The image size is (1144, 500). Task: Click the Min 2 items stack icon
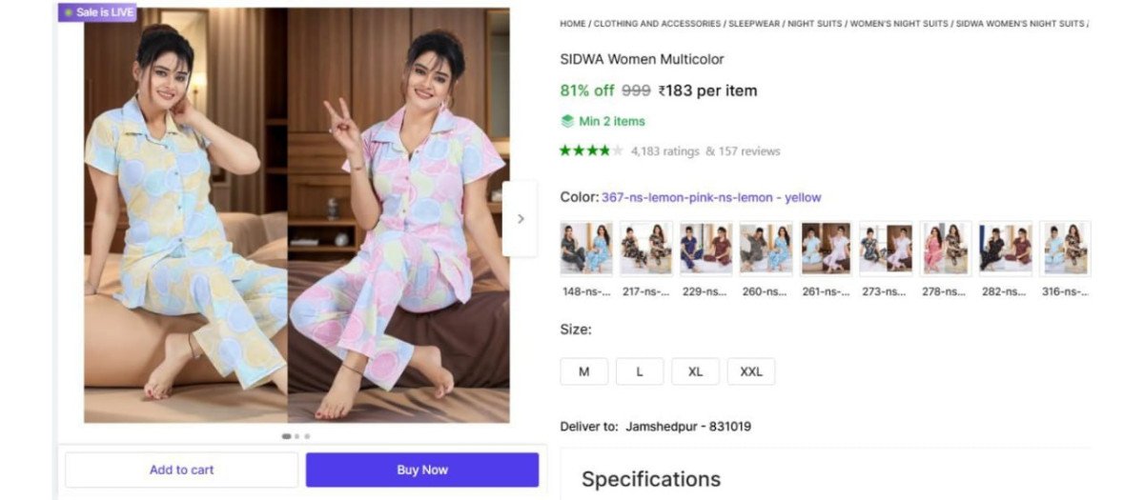[x=567, y=121]
